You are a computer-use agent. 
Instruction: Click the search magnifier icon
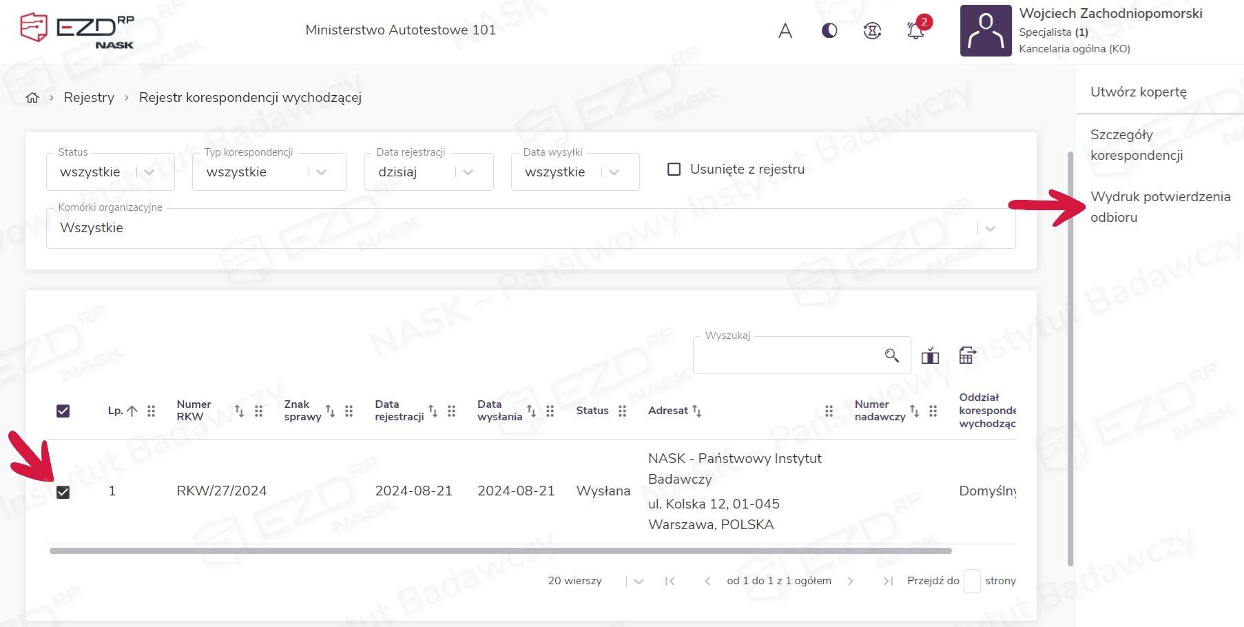tap(891, 356)
